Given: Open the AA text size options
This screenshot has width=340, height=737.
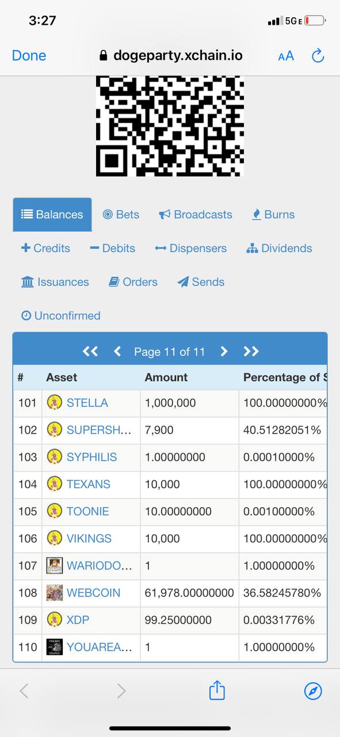Looking at the screenshot, I should click(x=286, y=56).
